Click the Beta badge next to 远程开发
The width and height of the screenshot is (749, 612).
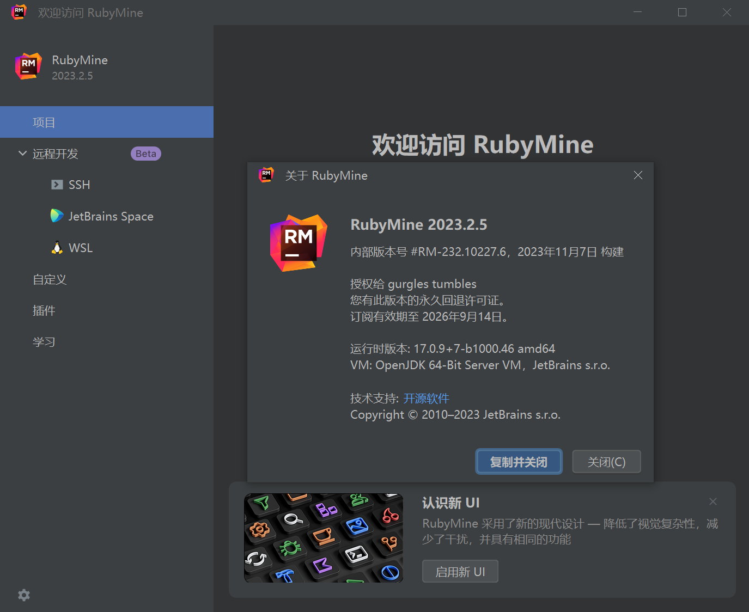tap(146, 154)
